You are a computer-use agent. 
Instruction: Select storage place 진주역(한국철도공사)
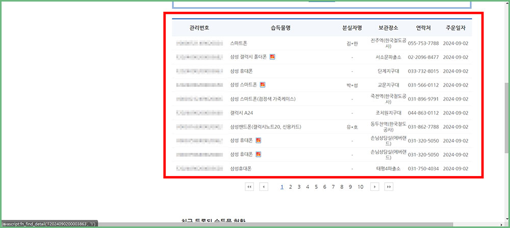(x=388, y=43)
